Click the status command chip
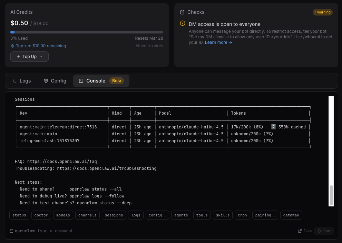 [19, 215]
